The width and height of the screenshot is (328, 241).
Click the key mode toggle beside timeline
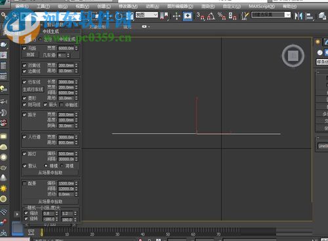31,232
